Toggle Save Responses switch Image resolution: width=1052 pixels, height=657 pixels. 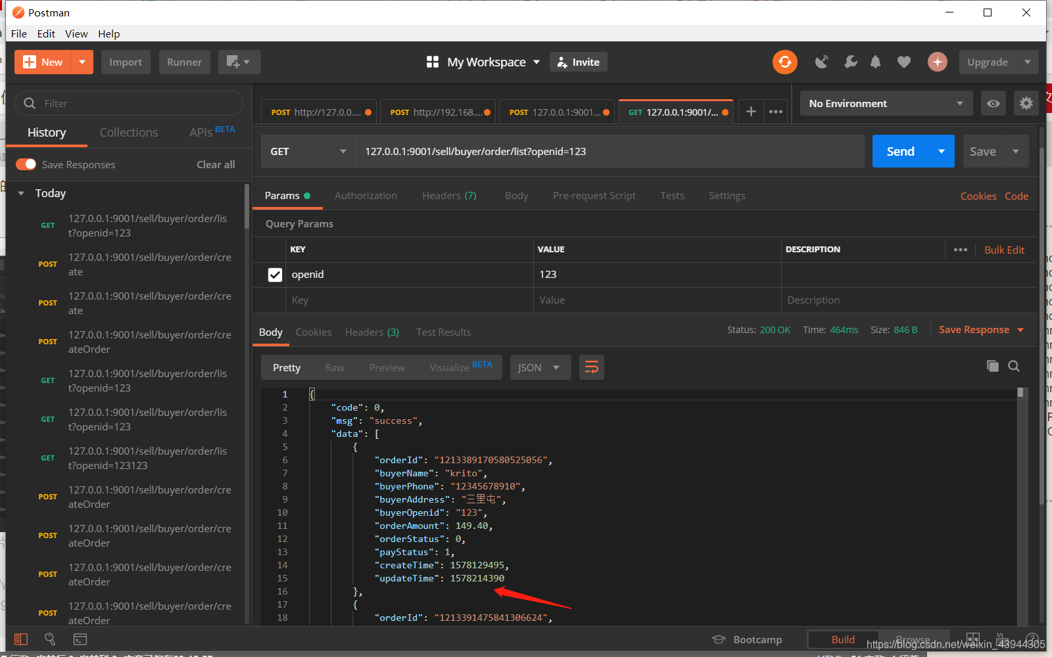pos(26,164)
